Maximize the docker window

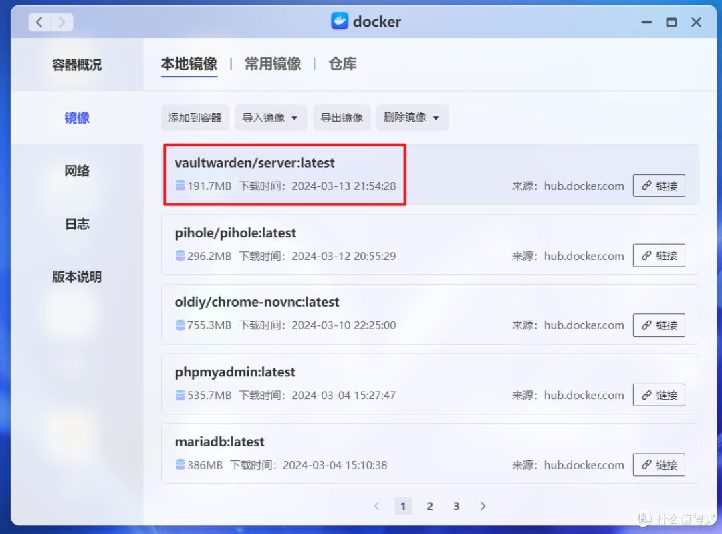coord(671,22)
